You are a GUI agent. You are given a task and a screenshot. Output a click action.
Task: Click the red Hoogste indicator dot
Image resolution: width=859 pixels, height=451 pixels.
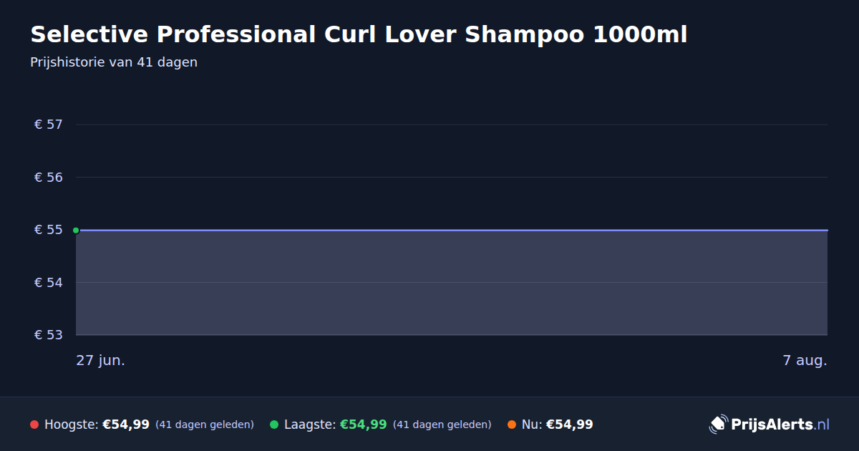(34, 425)
